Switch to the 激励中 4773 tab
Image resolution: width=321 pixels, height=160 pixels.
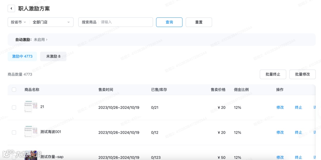22,56
